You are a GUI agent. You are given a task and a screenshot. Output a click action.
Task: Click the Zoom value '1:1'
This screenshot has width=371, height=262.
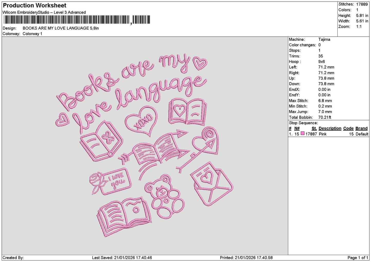tap(359, 27)
